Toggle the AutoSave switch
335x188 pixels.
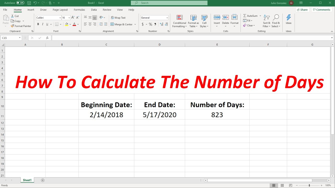tap(20, 3)
